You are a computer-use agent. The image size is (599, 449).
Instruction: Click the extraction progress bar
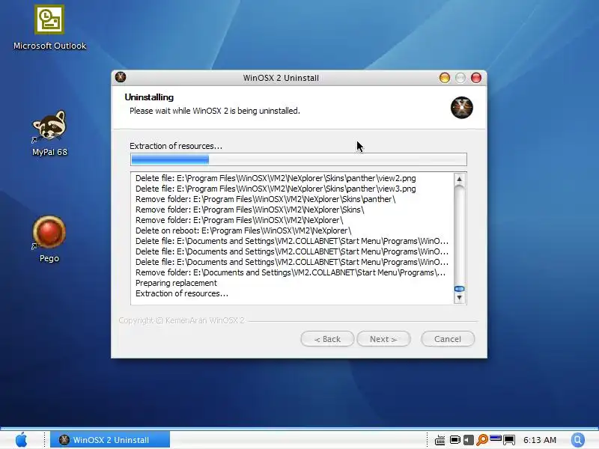click(x=298, y=159)
